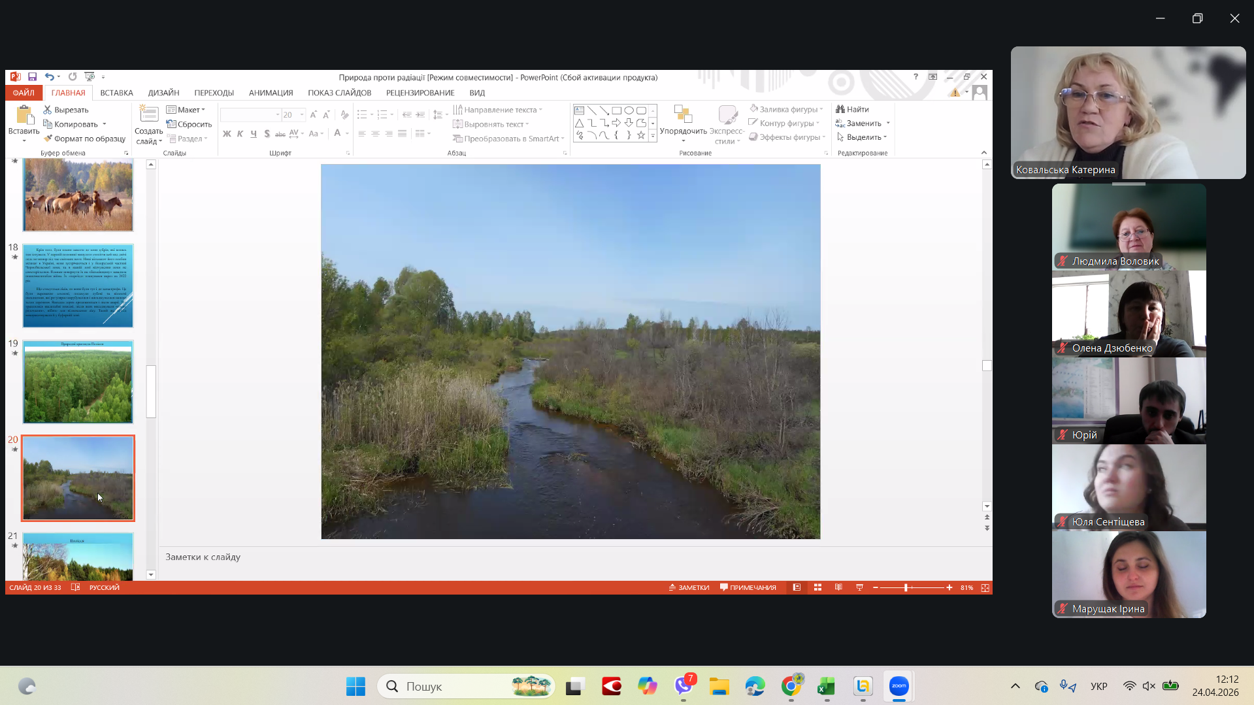Image resolution: width=1254 pixels, height=705 pixels.
Task: Open the Layout (Макет) dropdown
Action: pos(186,110)
